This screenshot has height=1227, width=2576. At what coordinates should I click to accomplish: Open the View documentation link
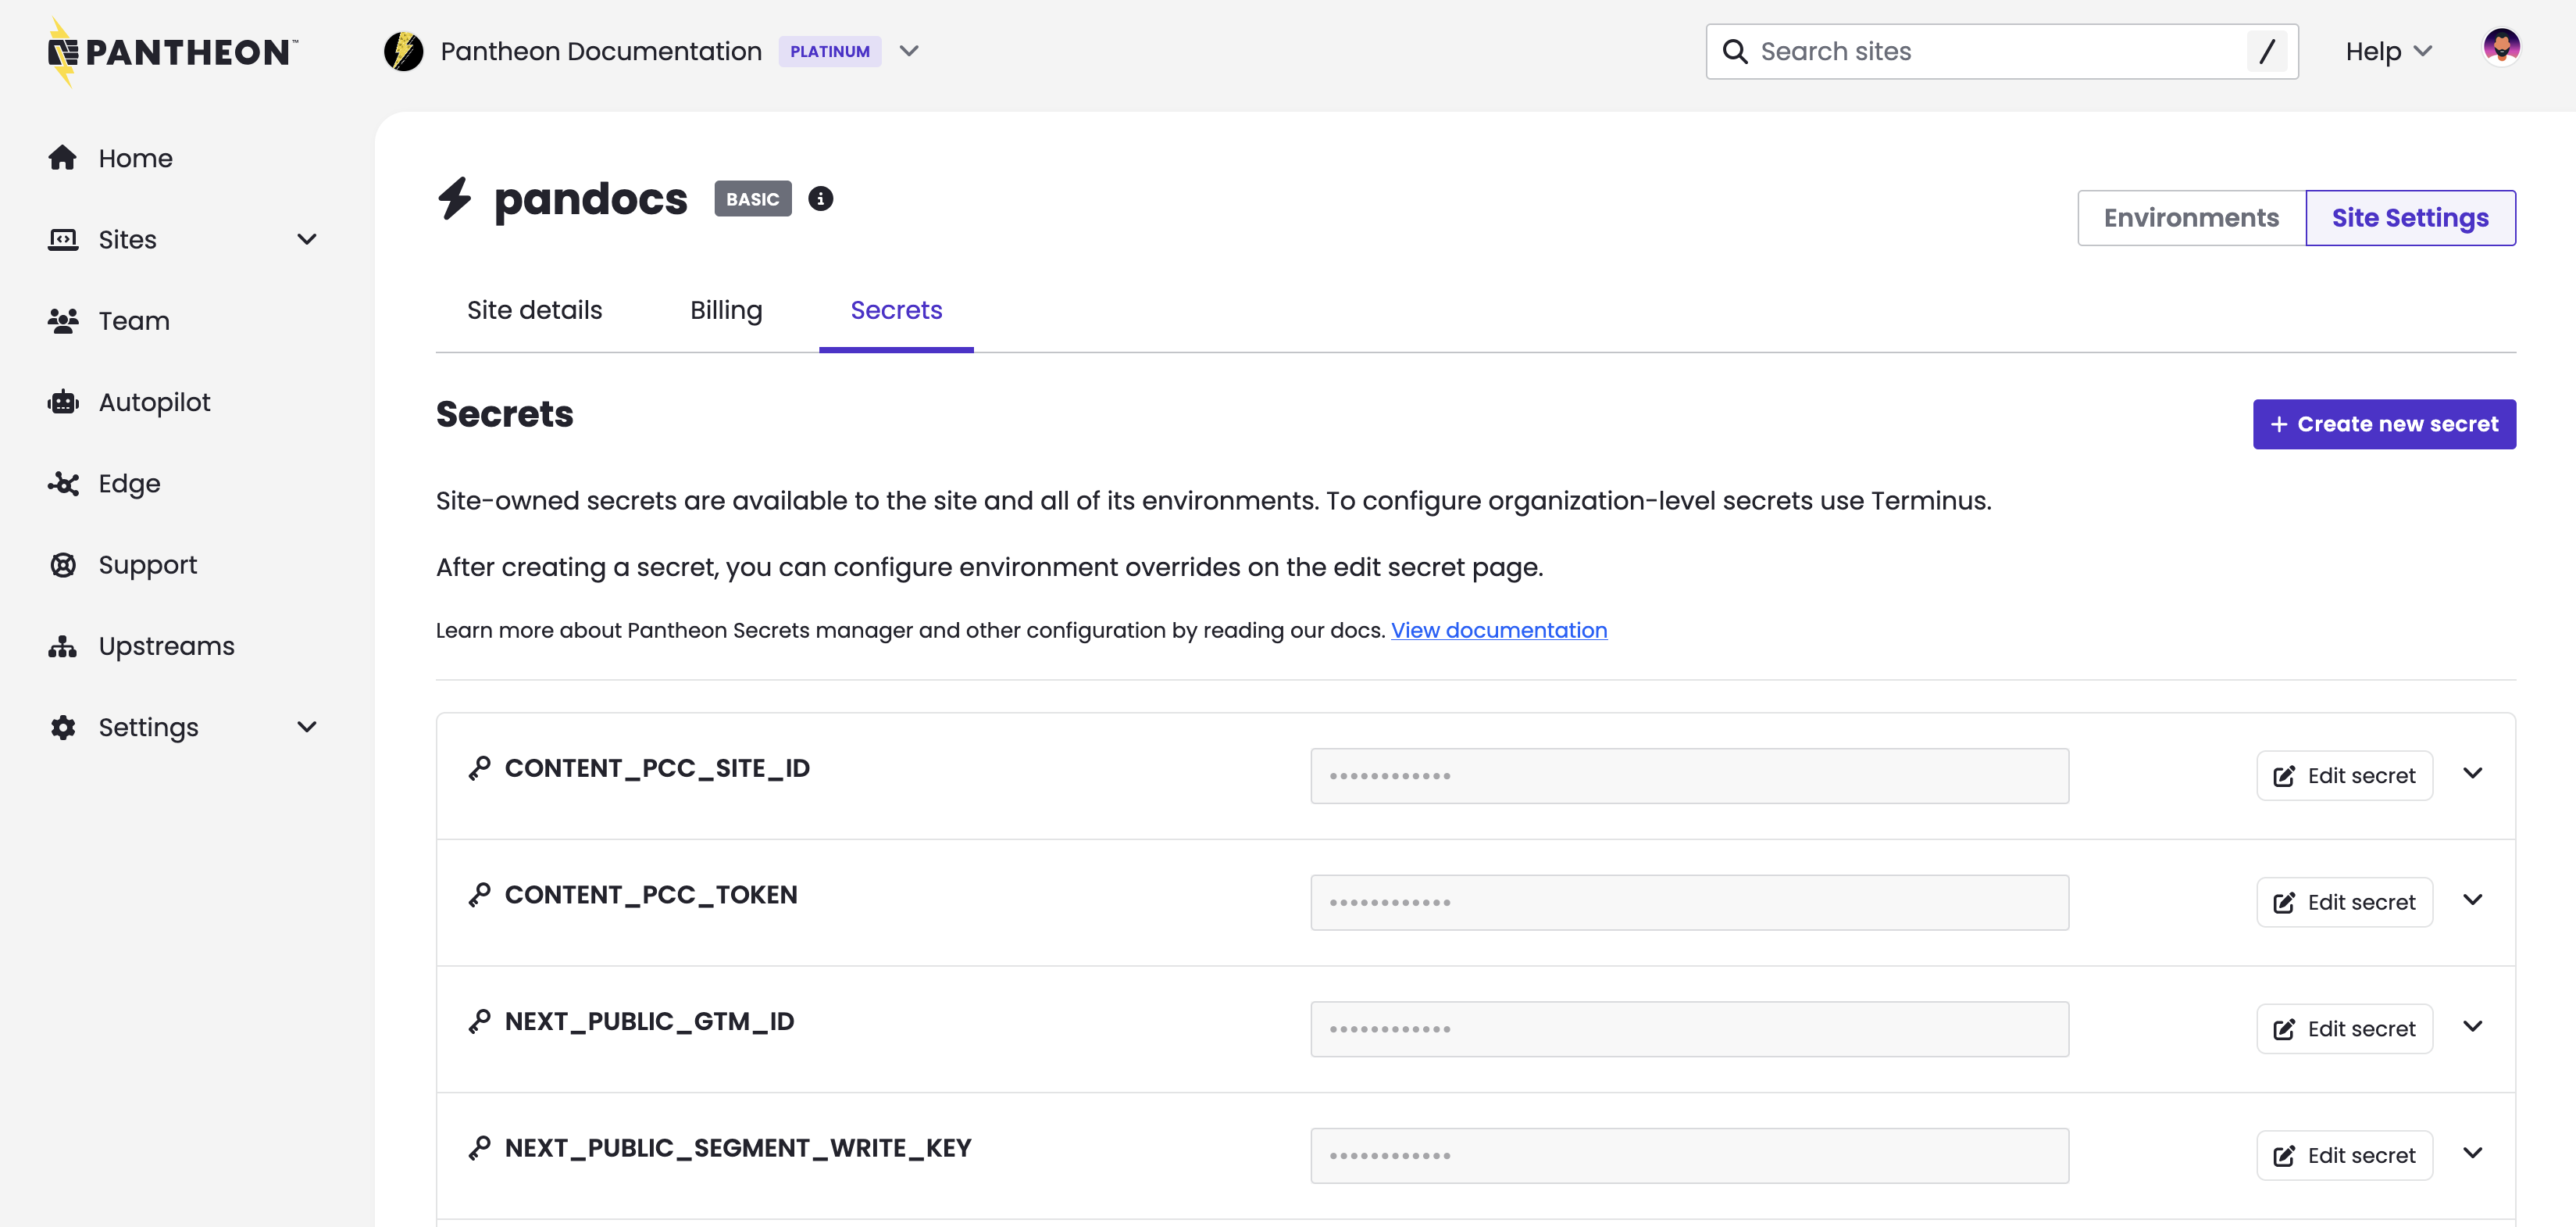click(x=1498, y=631)
